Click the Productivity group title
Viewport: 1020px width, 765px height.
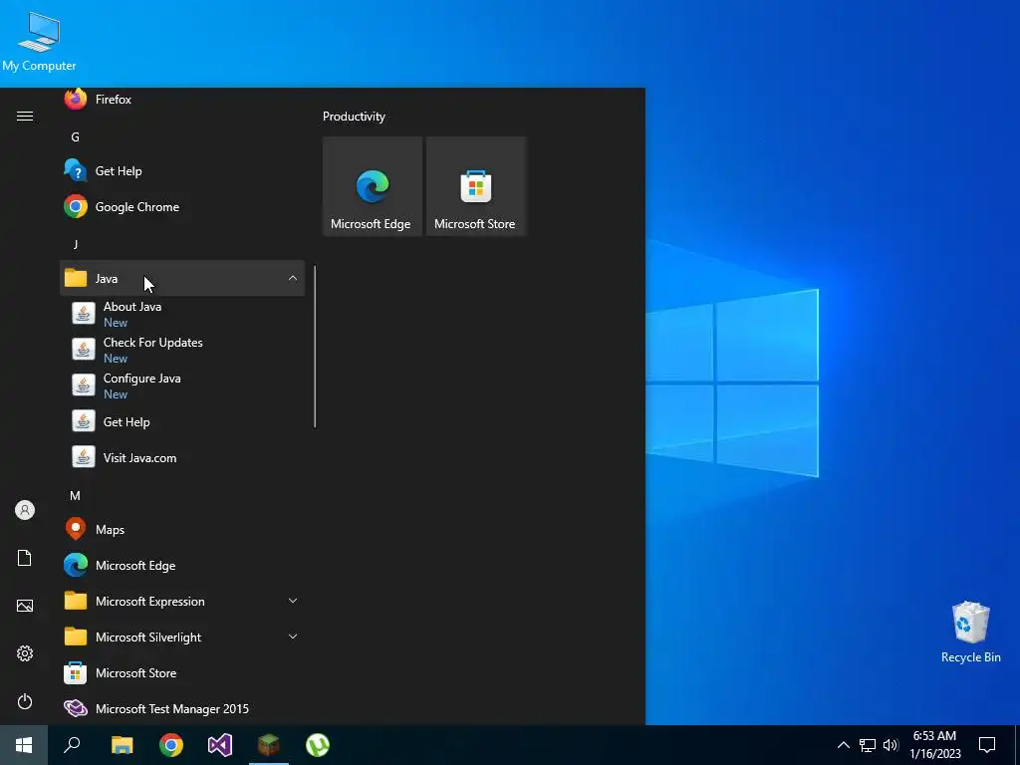[x=354, y=117]
